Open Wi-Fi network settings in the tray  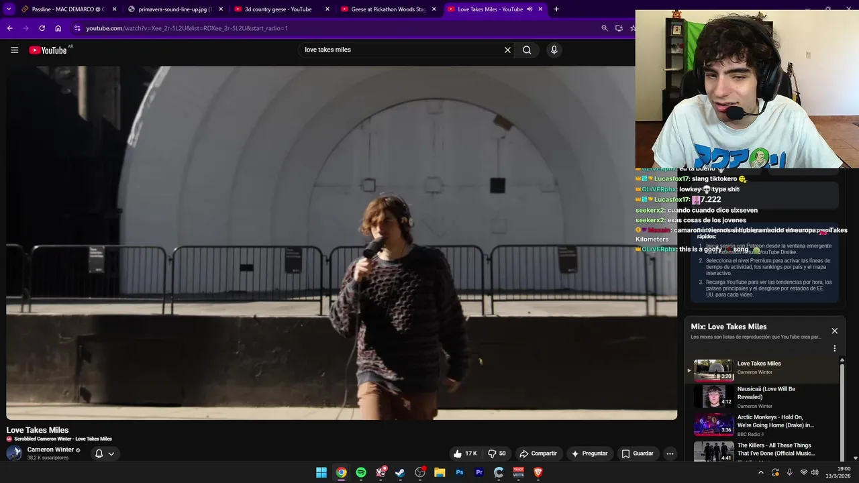(x=803, y=472)
